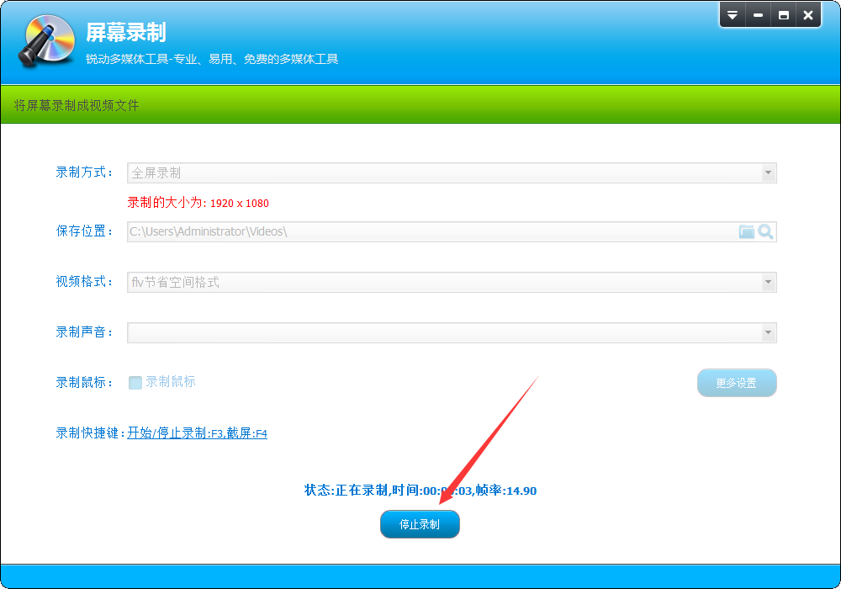Close the 屏幕录制 window

tap(808, 15)
